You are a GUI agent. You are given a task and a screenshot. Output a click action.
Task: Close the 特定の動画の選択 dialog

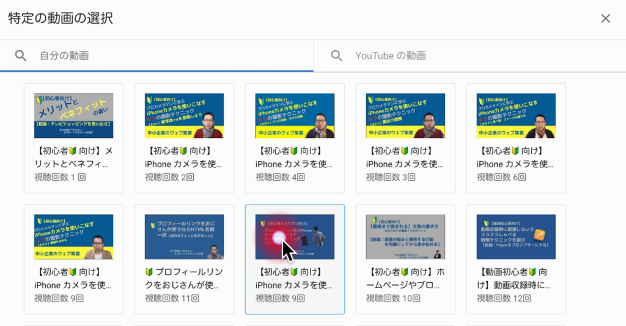pyautogui.click(x=605, y=18)
